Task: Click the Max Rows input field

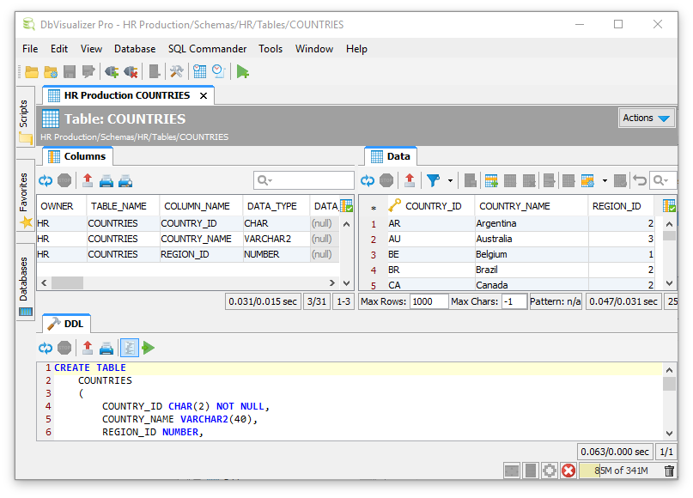Action: [429, 301]
